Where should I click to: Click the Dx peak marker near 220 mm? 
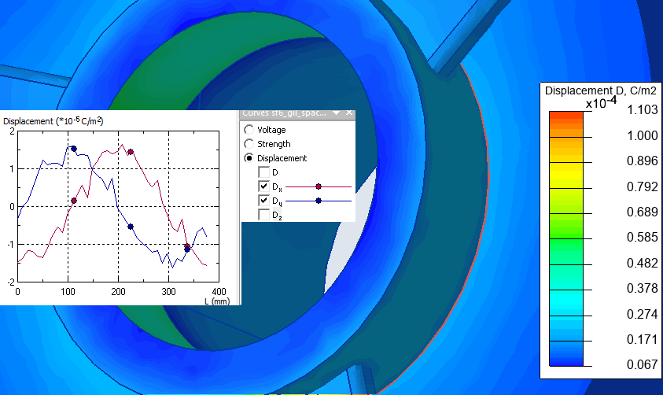point(131,152)
